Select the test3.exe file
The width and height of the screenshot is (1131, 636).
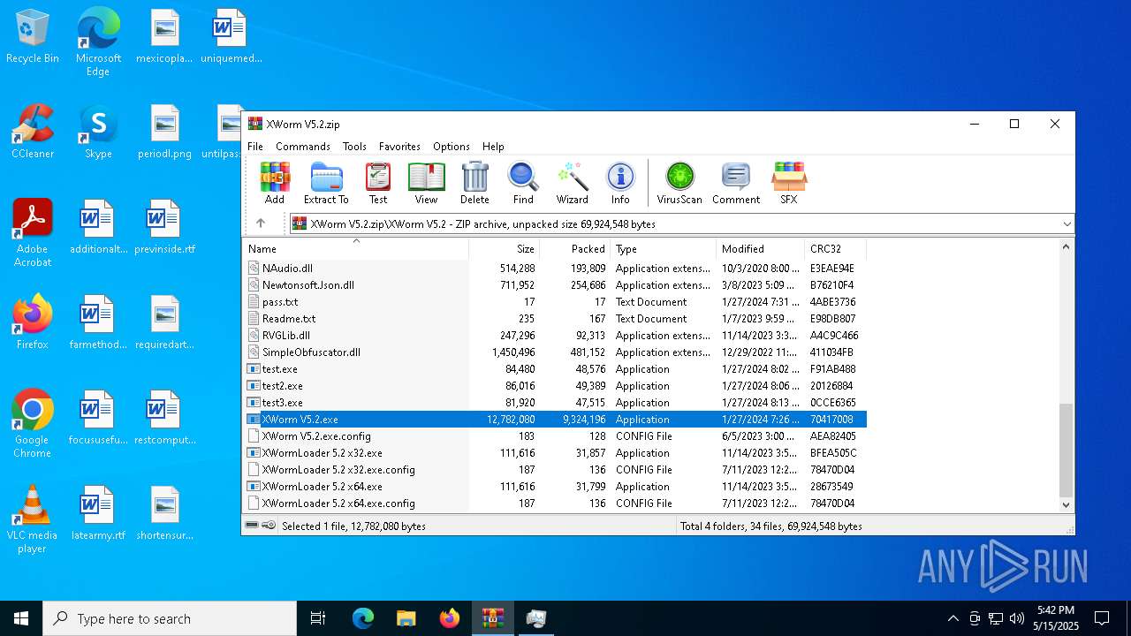(x=555, y=403)
